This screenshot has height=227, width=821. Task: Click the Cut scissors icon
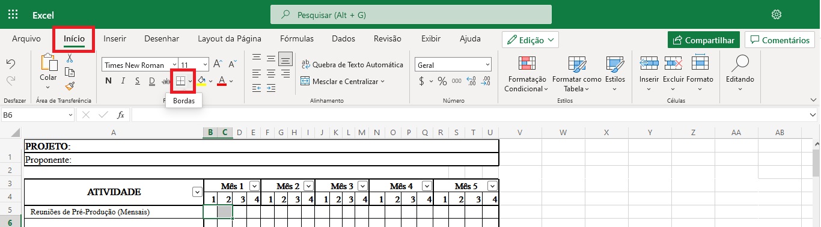(70, 58)
